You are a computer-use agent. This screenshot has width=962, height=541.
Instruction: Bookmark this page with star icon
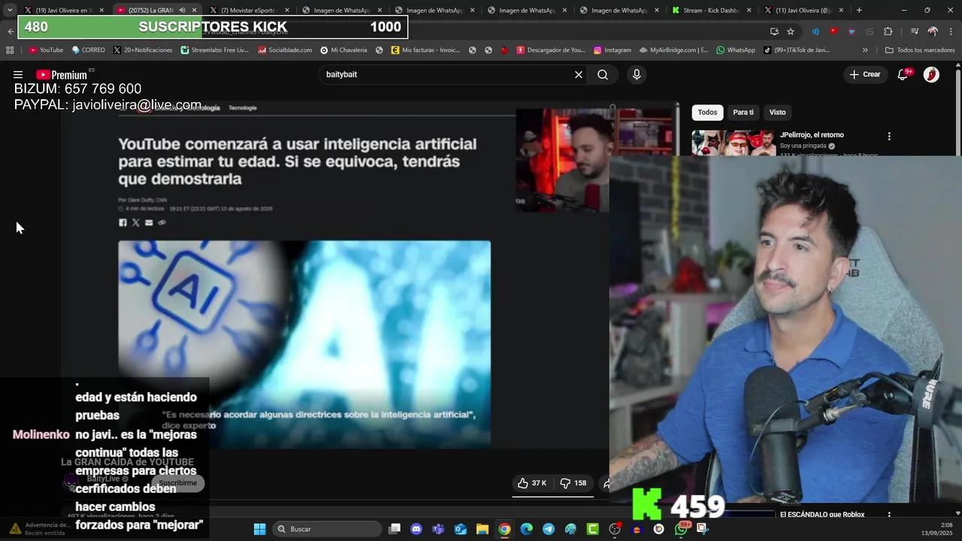coord(791,32)
